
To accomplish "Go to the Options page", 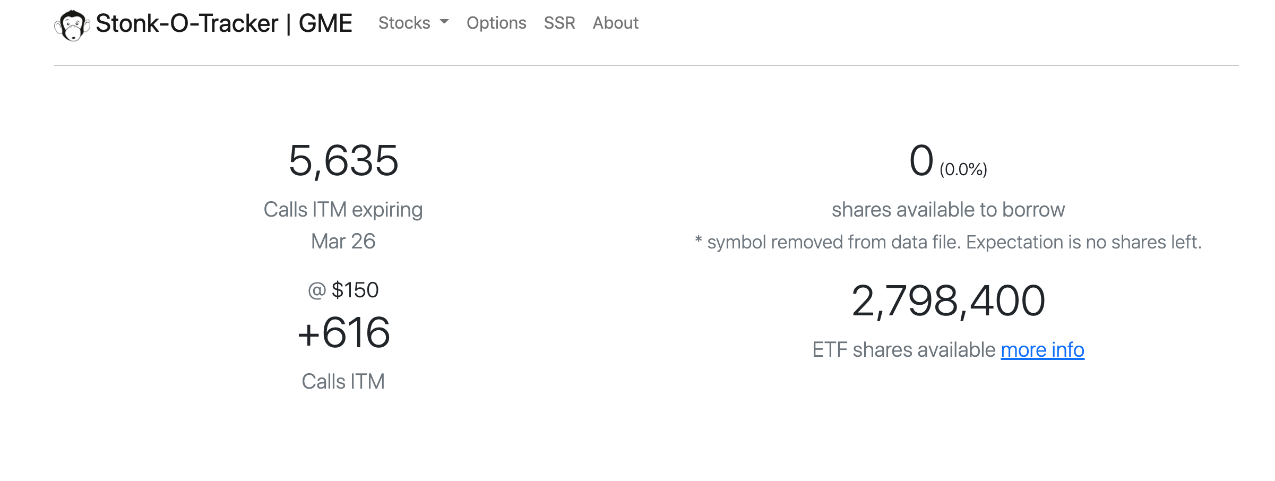I will click(496, 23).
